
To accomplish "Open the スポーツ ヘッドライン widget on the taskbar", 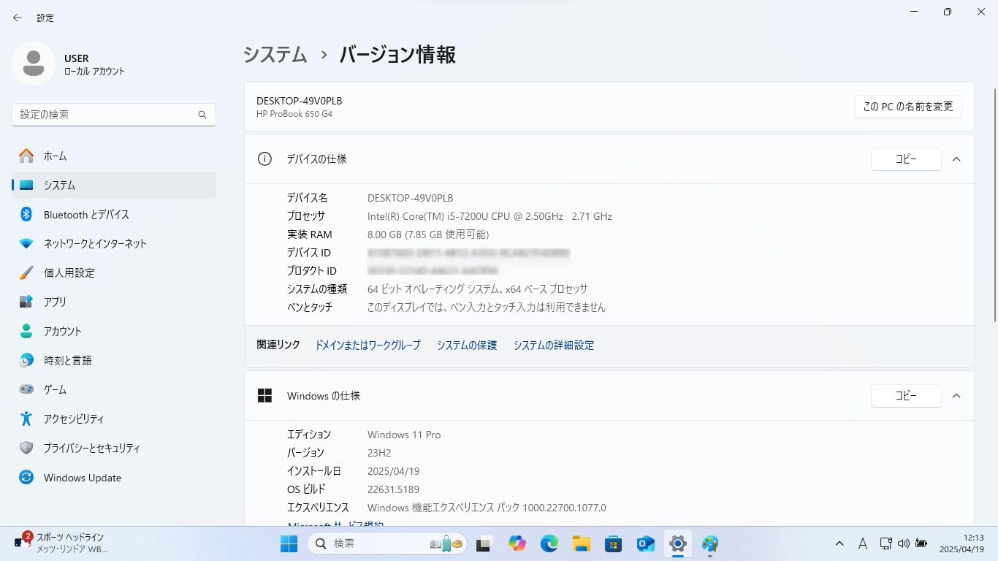I will (61, 543).
